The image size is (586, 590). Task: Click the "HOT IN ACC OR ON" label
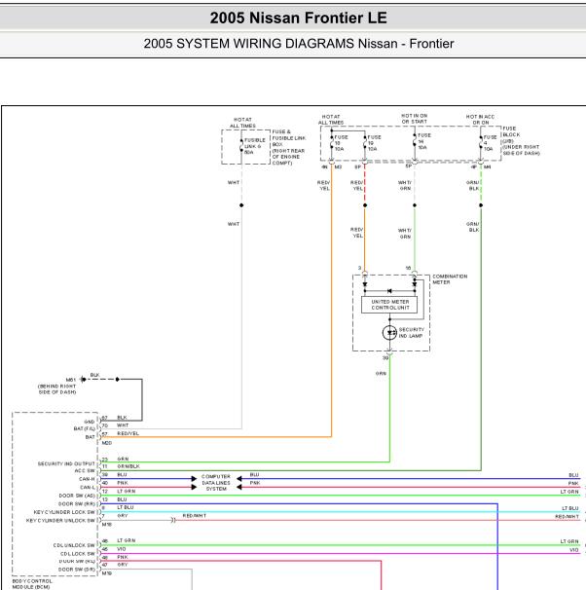[x=480, y=120]
